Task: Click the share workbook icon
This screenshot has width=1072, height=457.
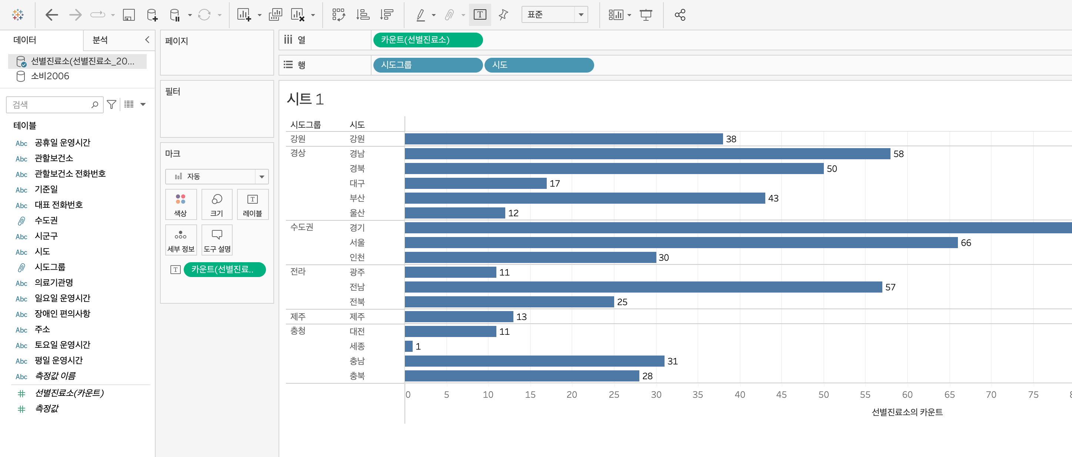Action: click(x=680, y=15)
